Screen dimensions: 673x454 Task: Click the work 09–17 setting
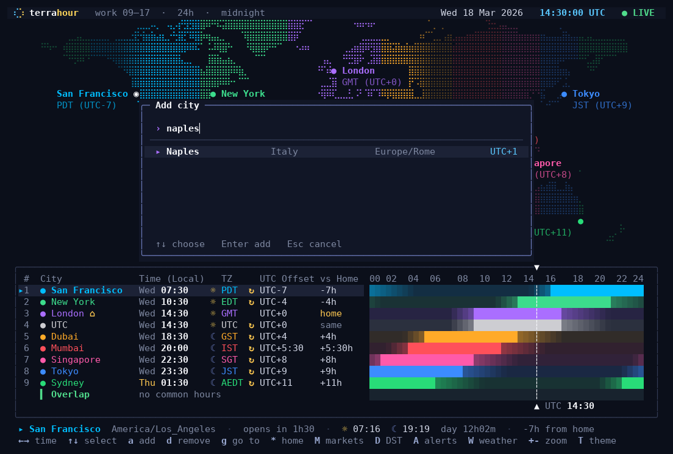123,13
